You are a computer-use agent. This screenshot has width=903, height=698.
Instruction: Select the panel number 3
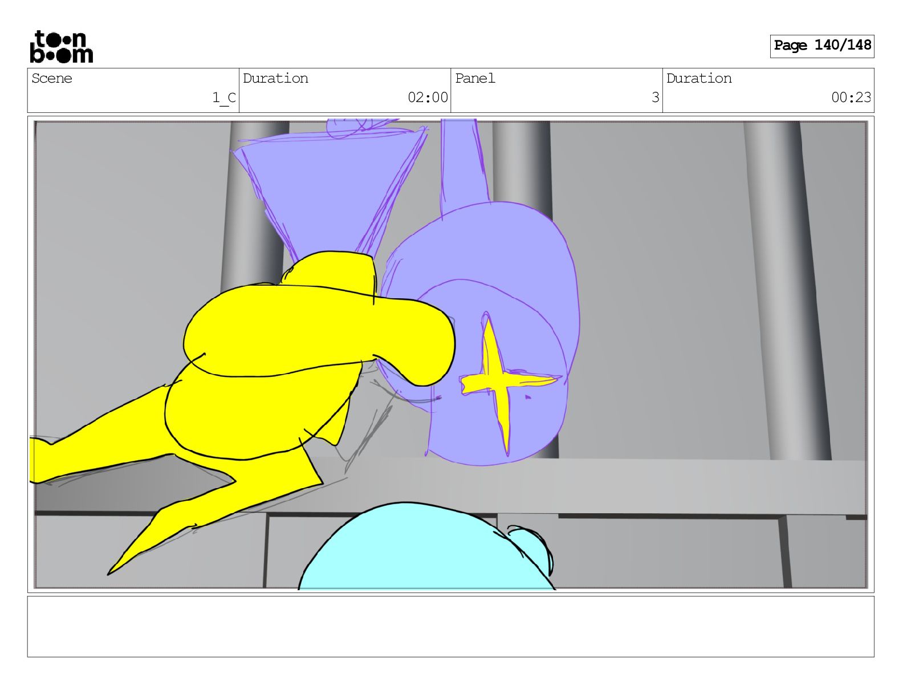[656, 98]
